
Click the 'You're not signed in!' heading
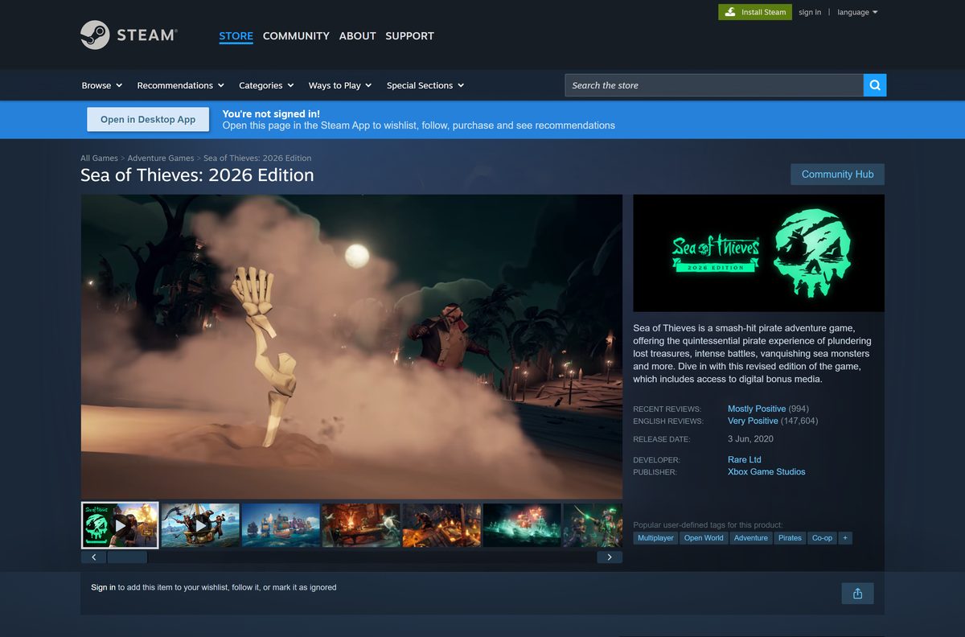271,114
